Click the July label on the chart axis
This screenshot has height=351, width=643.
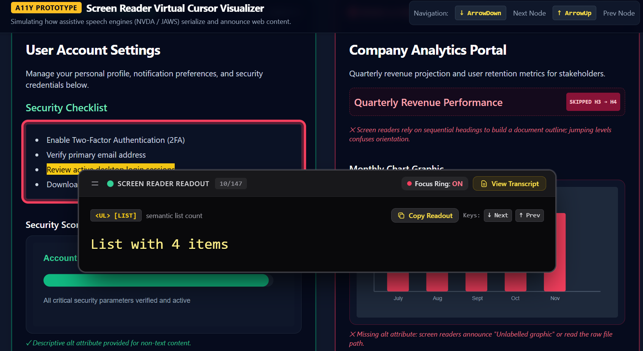398,298
